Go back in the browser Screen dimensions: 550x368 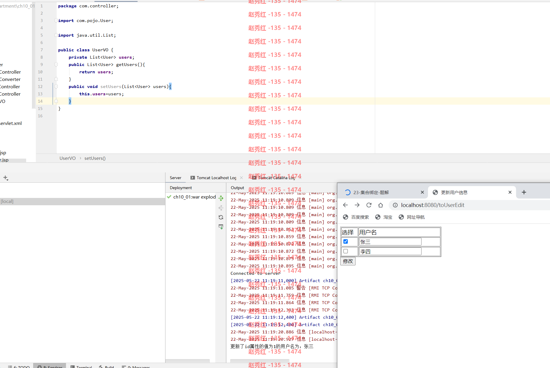pos(346,205)
